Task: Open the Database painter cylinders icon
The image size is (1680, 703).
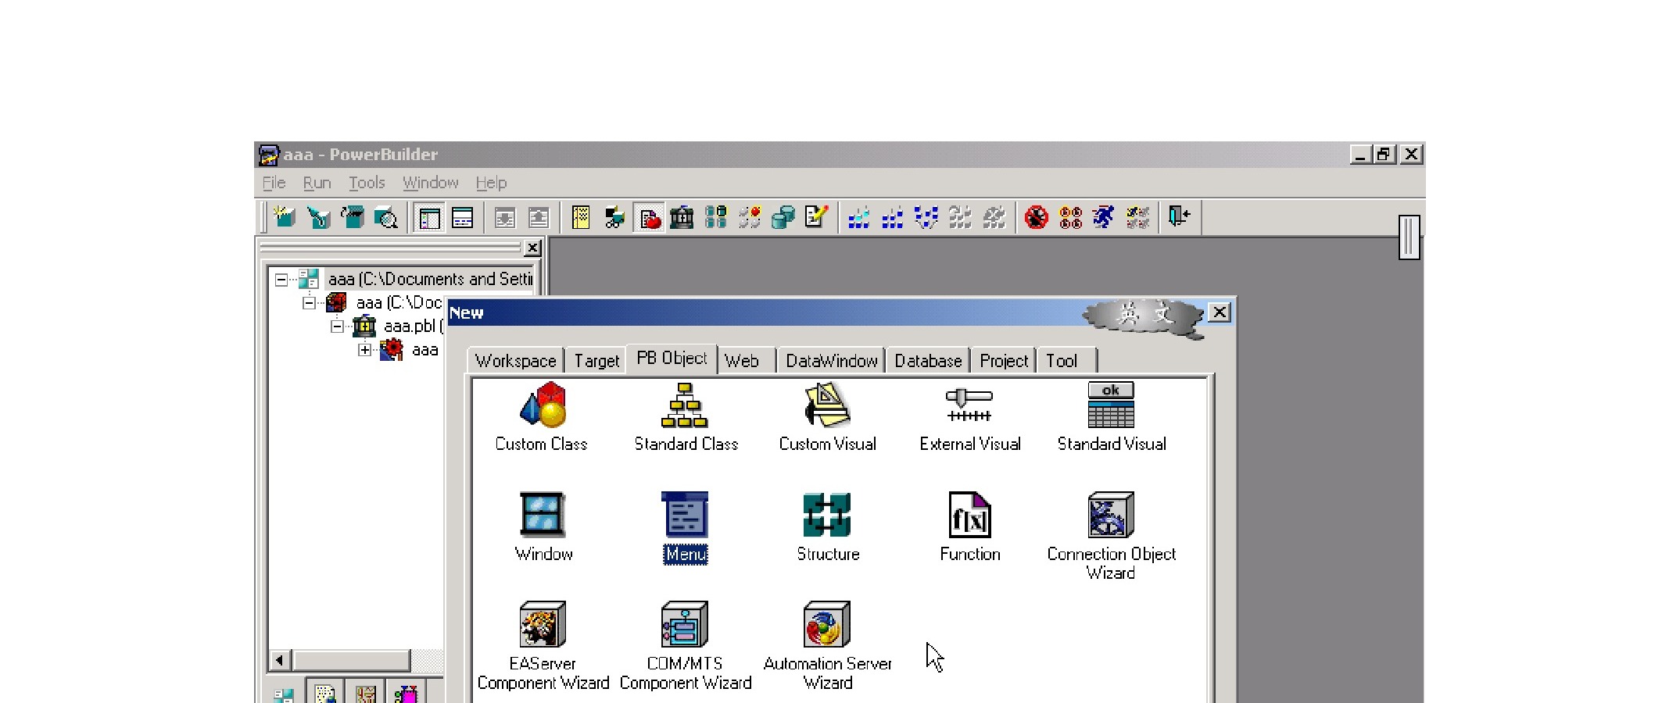Action: pos(783,217)
